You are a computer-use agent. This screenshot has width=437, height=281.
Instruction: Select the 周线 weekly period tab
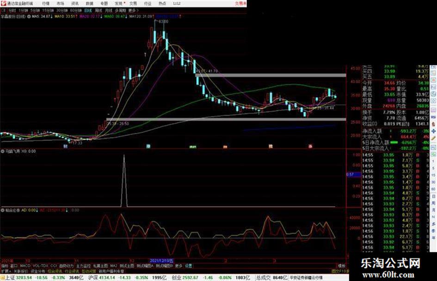[98, 10]
